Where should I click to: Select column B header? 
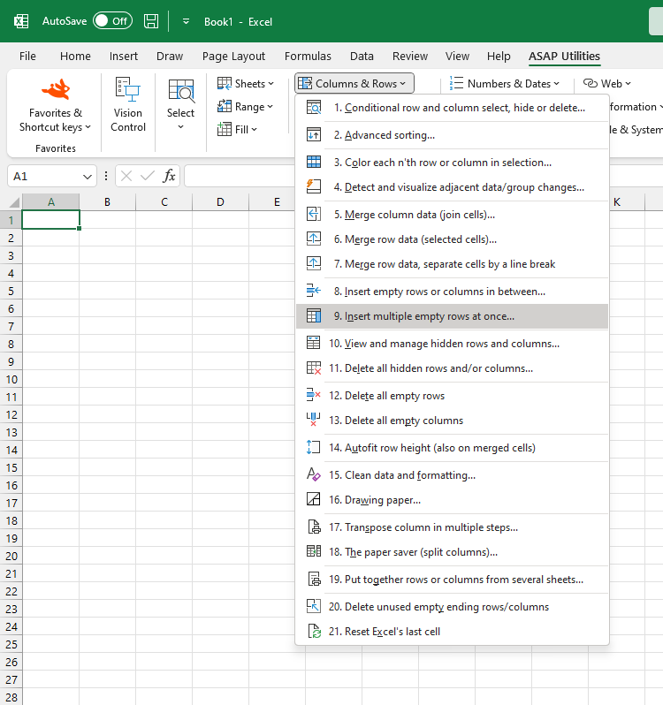tap(108, 202)
